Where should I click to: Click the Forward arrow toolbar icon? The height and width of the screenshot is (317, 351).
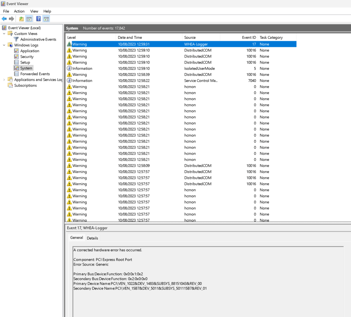[x=11, y=19]
